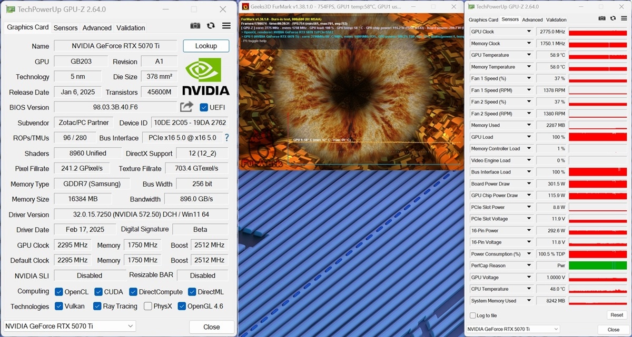Click the BIOS Version text field
Viewport: 632px width, 337px height.
click(115, 107)
